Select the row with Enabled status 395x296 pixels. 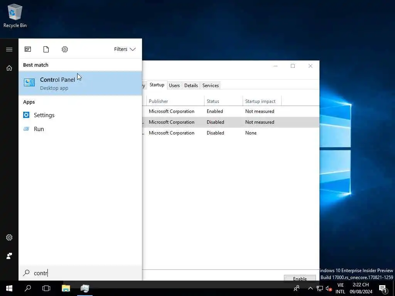click(231, 111)
